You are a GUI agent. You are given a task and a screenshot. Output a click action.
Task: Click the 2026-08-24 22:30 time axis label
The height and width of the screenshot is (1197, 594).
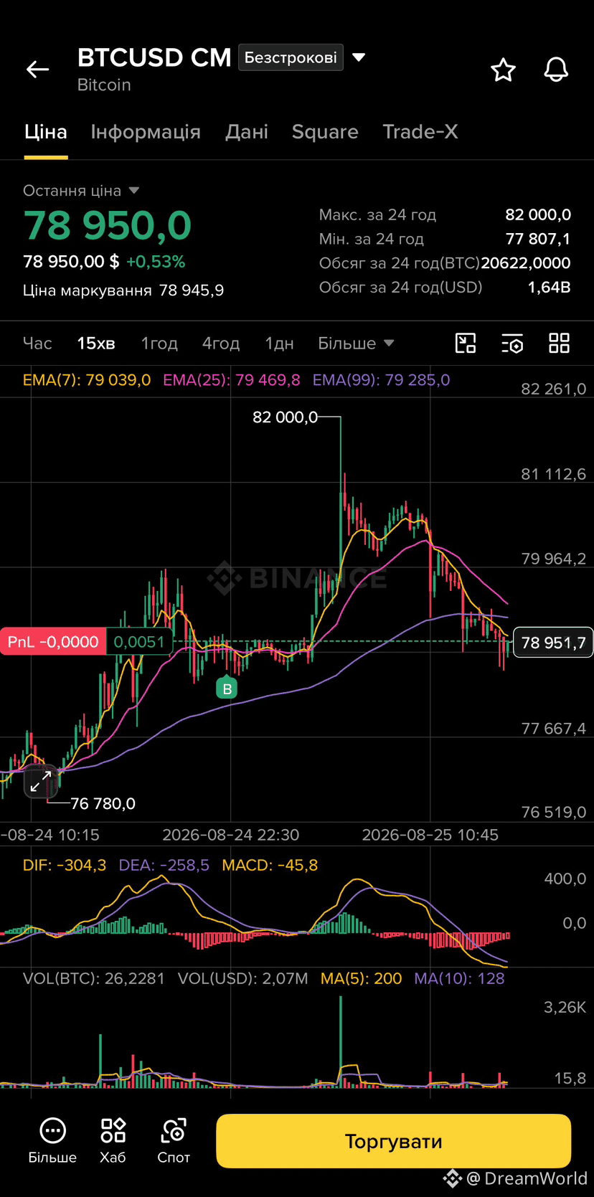coord(231,835)
